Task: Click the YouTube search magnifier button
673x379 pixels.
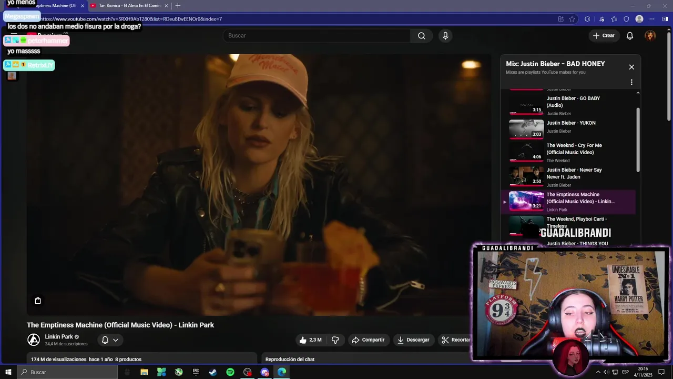Action: pos(421,36)
